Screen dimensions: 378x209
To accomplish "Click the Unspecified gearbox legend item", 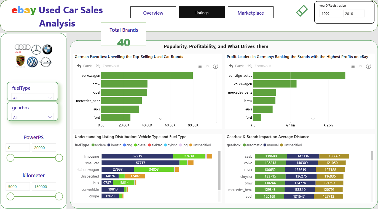I will click(x=291, y=145).
